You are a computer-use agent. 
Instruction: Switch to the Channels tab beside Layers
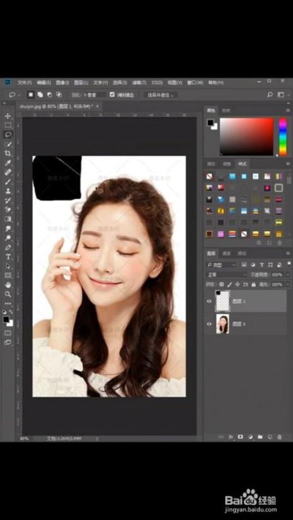pos(227,254)
